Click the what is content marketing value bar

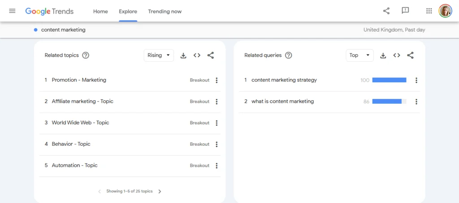[390, 101]
